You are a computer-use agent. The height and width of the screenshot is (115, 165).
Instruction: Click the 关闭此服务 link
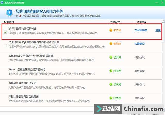point(141,30)
